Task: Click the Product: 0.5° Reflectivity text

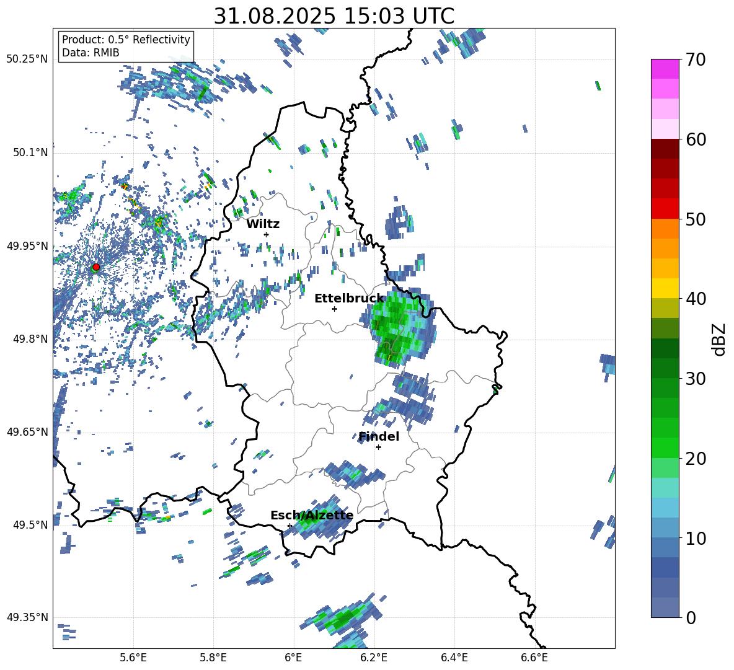Action: tap(126, 40)
